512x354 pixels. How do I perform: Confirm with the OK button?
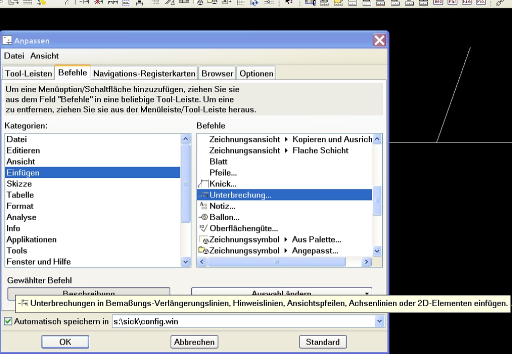(65, 341)
